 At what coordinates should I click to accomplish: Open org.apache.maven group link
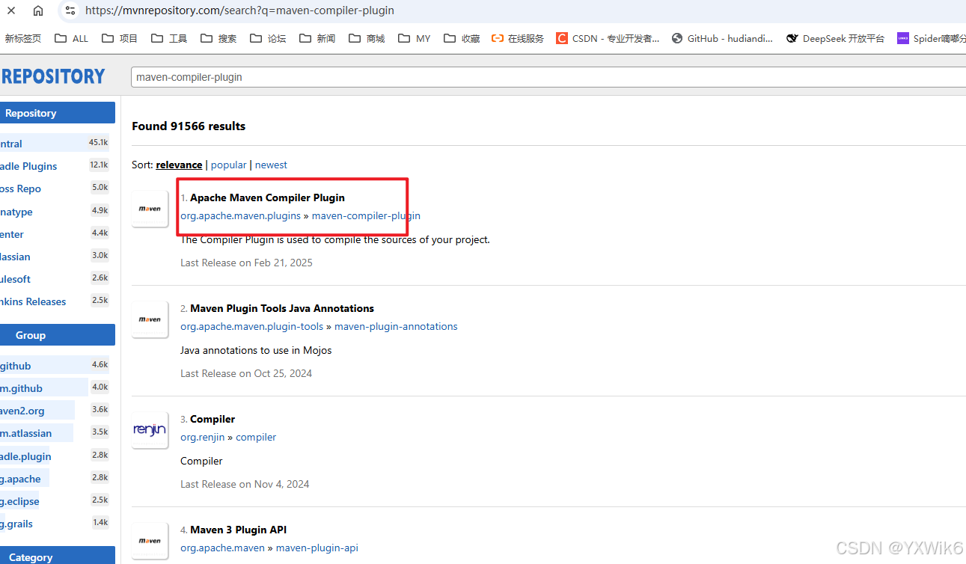pyautogui.click(x=222, y=548)
